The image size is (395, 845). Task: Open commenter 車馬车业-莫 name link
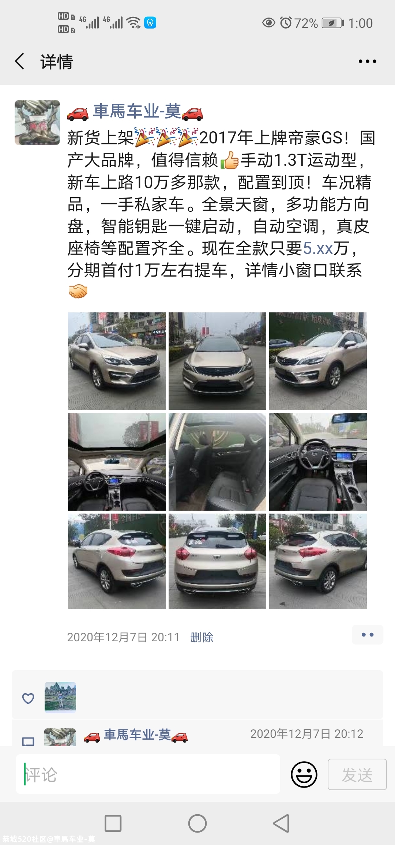(x=138, y=735)
